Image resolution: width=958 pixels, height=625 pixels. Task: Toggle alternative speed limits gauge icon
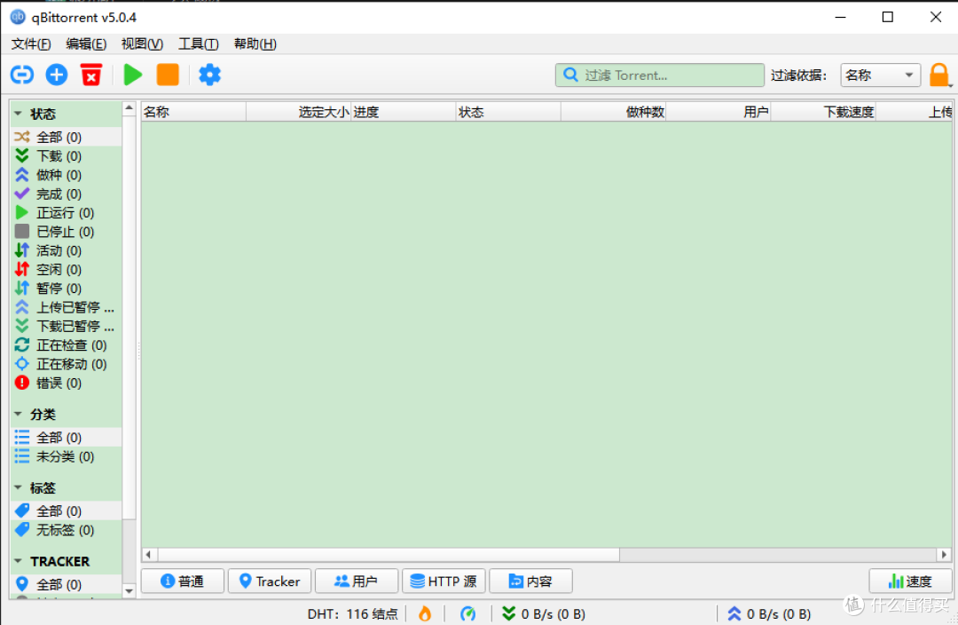click(x=468, y=613)
